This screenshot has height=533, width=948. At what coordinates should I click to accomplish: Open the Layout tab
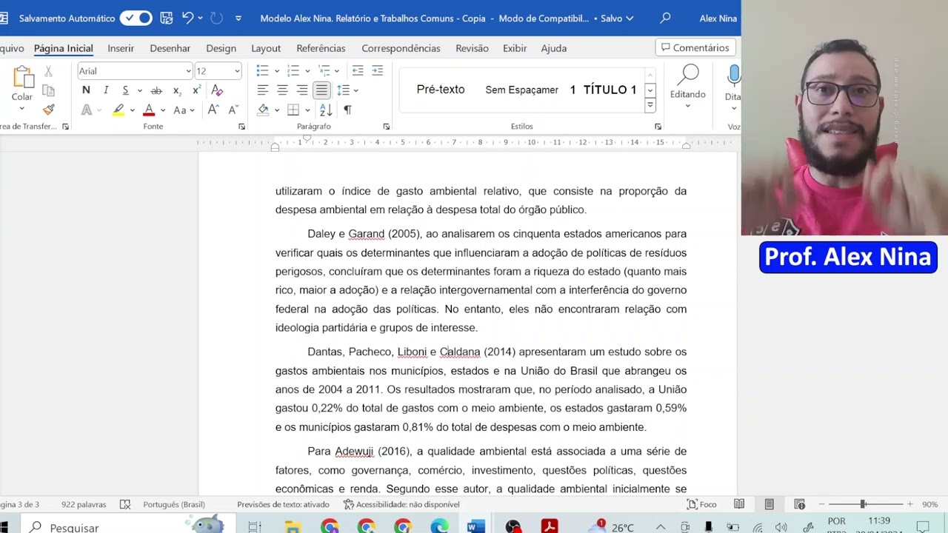266,48
